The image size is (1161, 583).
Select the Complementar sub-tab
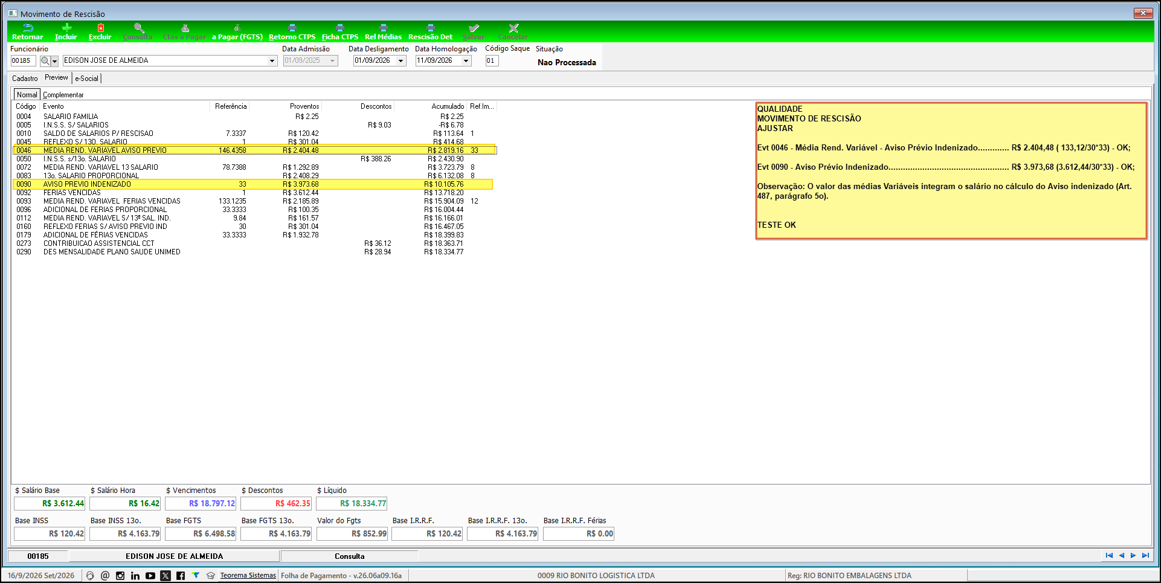pos(63,95)
